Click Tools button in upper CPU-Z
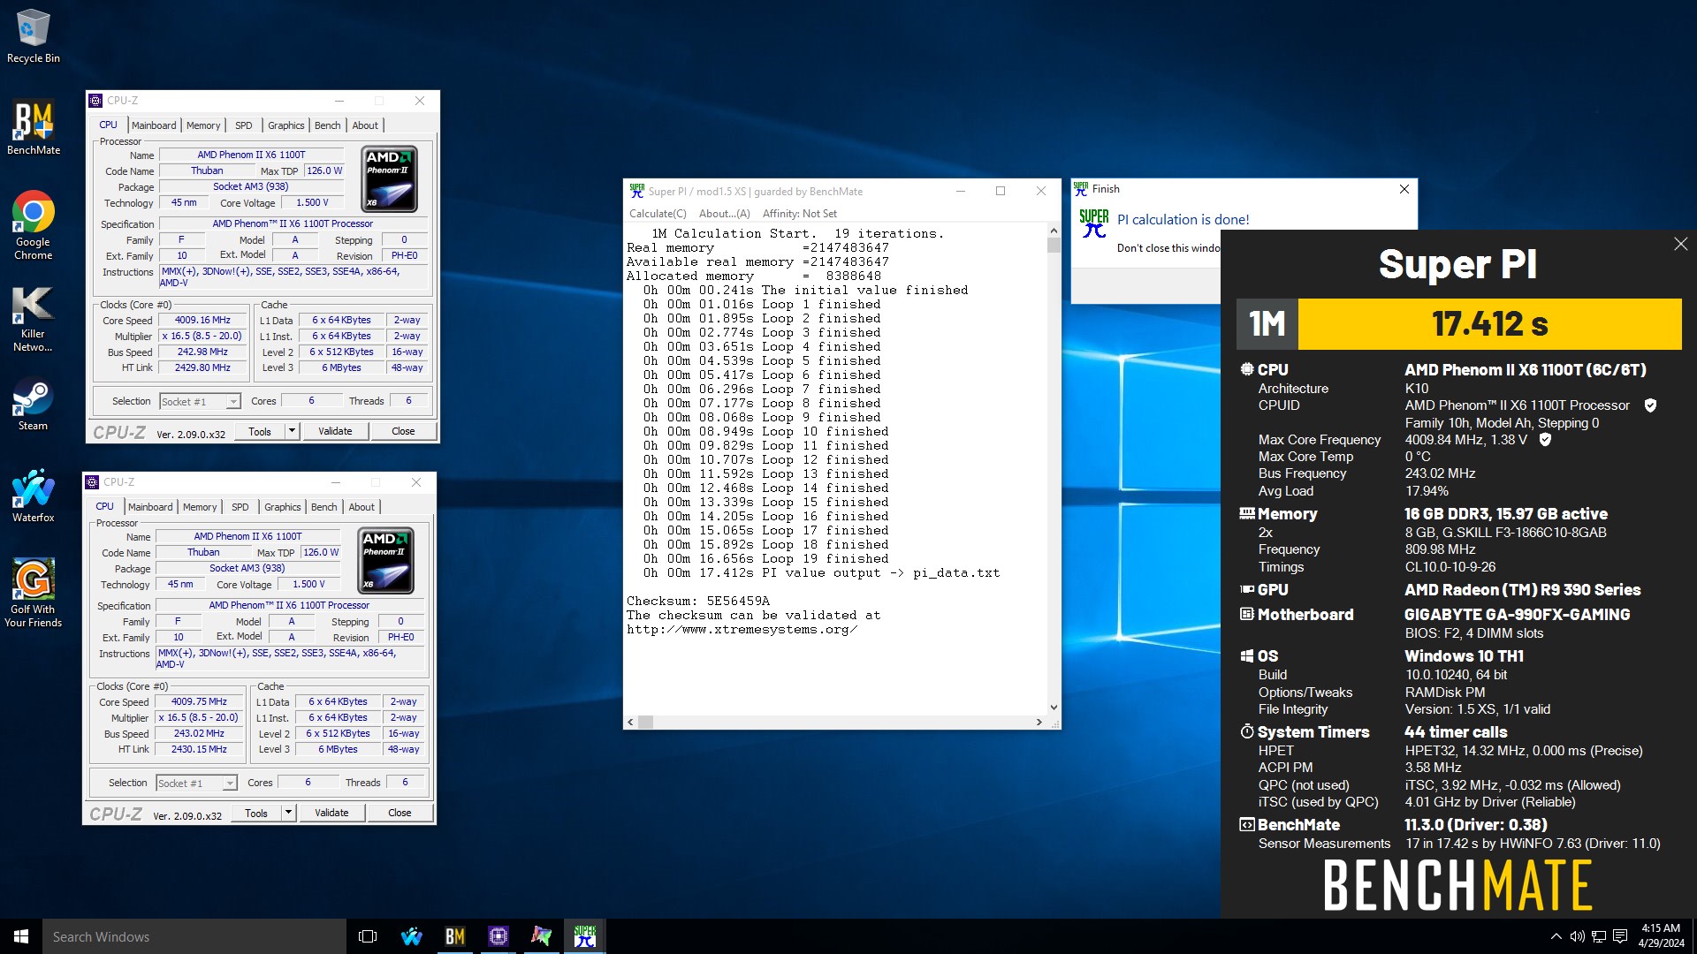This screenshot has height=954, width=1697. (260, 431)
